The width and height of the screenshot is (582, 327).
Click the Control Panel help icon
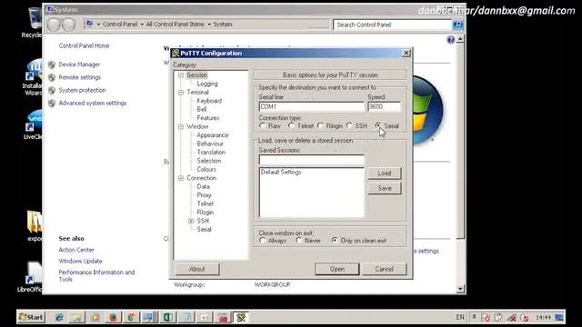tap(450, 40)
